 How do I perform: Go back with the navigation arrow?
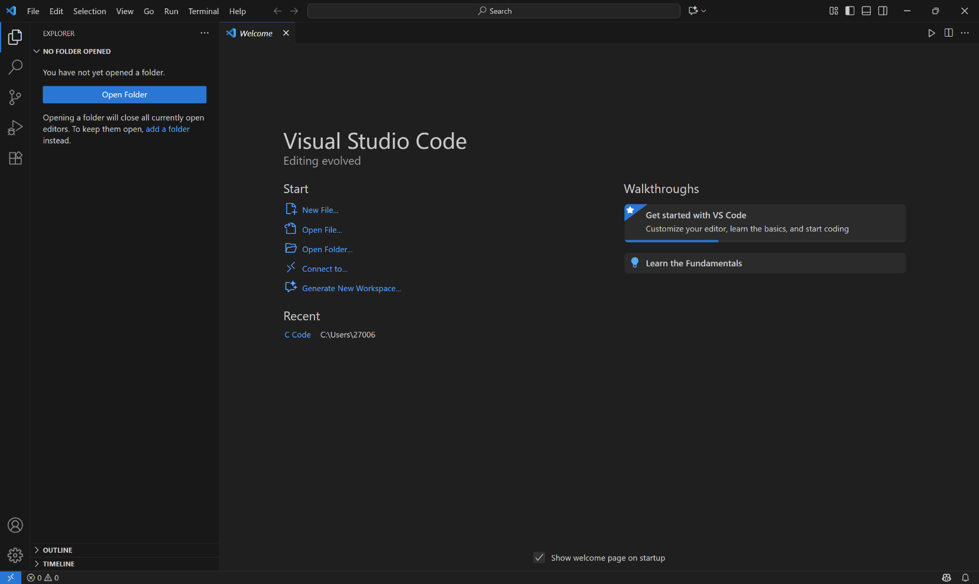tap(277, 11)
